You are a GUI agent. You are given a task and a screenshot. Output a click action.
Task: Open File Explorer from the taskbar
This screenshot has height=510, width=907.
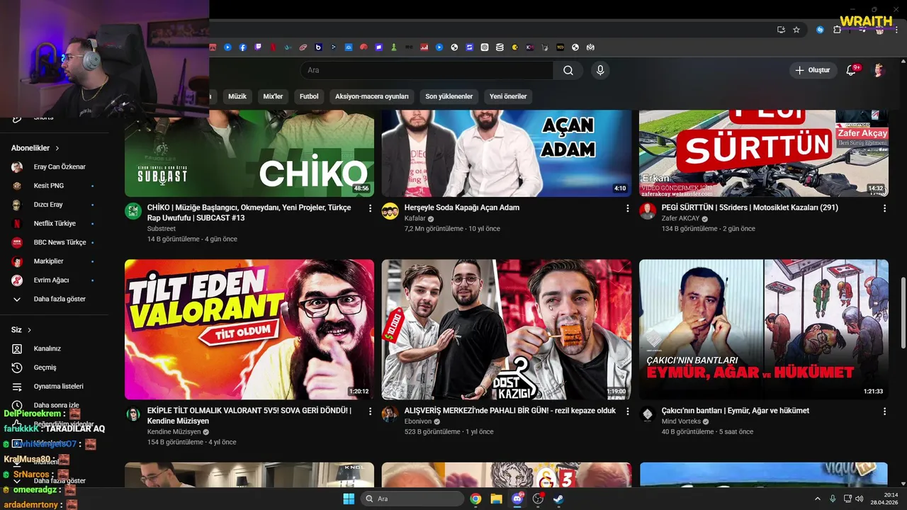496,499
